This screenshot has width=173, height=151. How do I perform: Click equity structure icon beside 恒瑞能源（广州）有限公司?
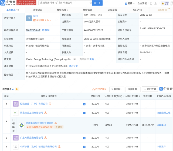click(50, 104)
